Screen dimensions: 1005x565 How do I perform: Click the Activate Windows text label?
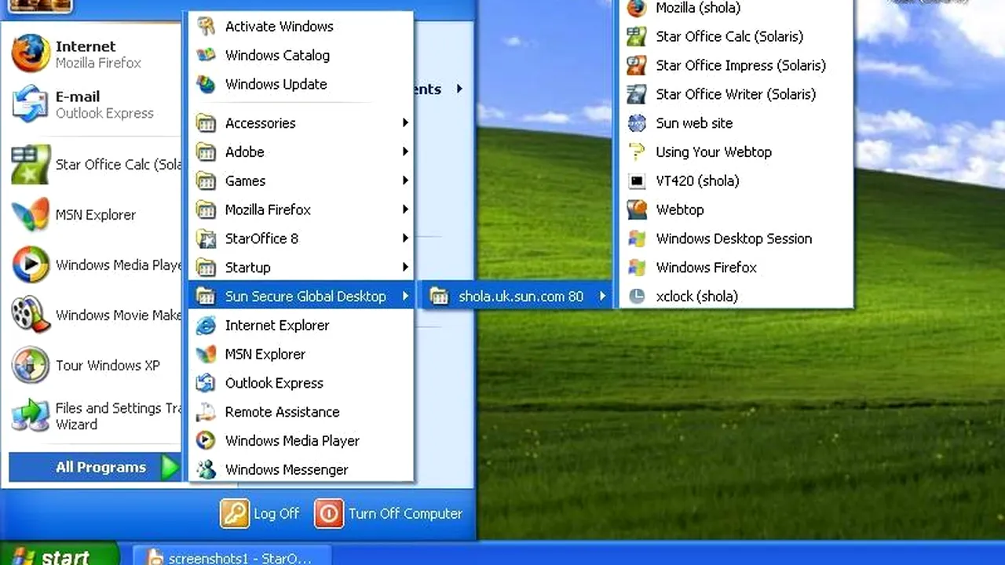point(279,26)
